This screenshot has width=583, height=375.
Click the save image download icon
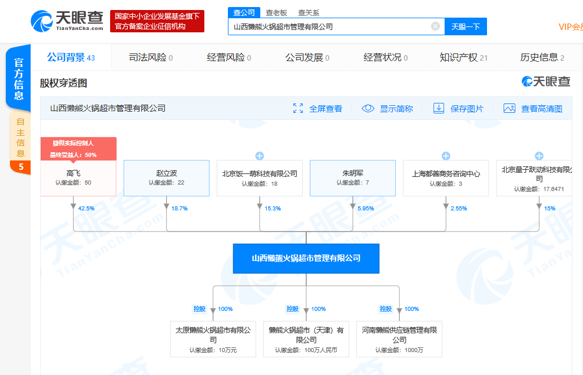pyautogui.click(x=439, y=108)
